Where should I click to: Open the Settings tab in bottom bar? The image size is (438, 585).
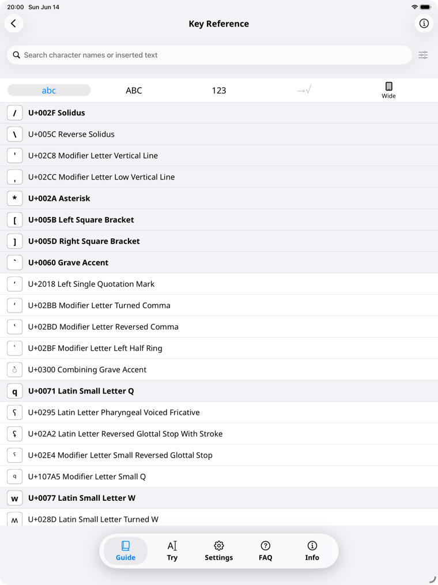[x=219, y=551]
